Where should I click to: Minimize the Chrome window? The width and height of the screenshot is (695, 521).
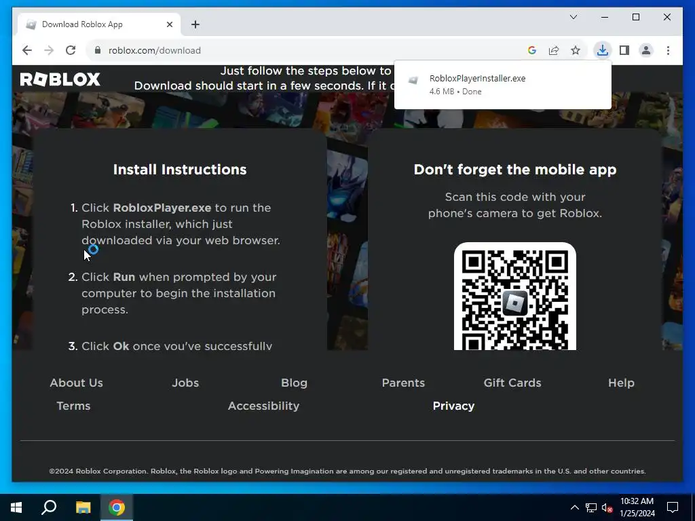coord(605,17)
